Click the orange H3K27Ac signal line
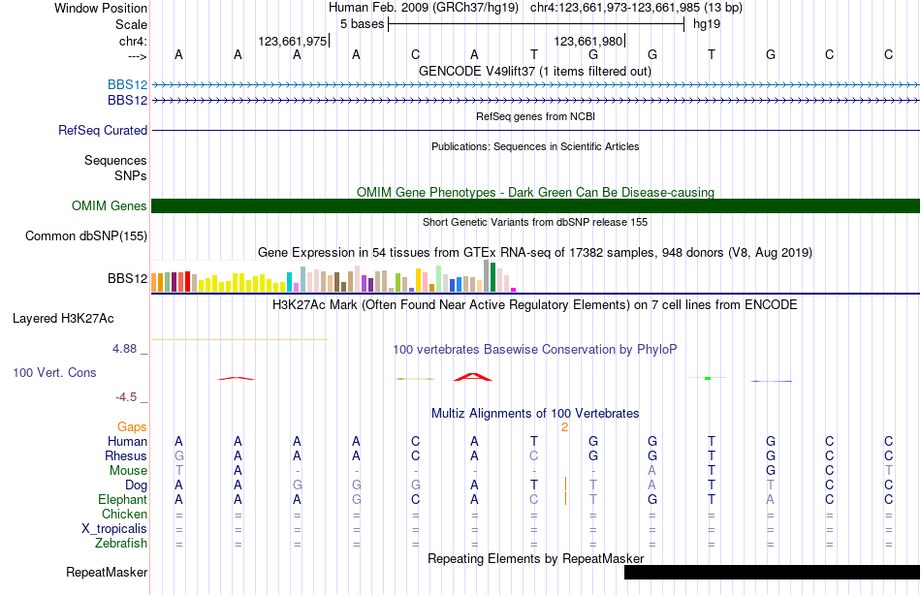This screenshot has width=921, height=595. (x=239, y=339)
